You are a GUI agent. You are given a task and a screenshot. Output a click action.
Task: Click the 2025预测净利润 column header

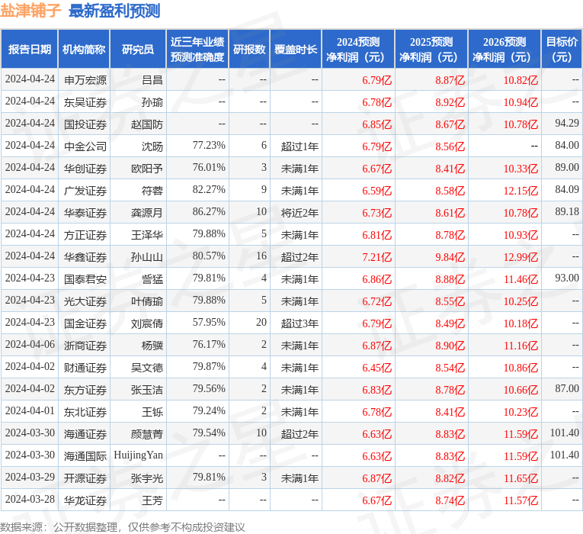click(431, 49)
